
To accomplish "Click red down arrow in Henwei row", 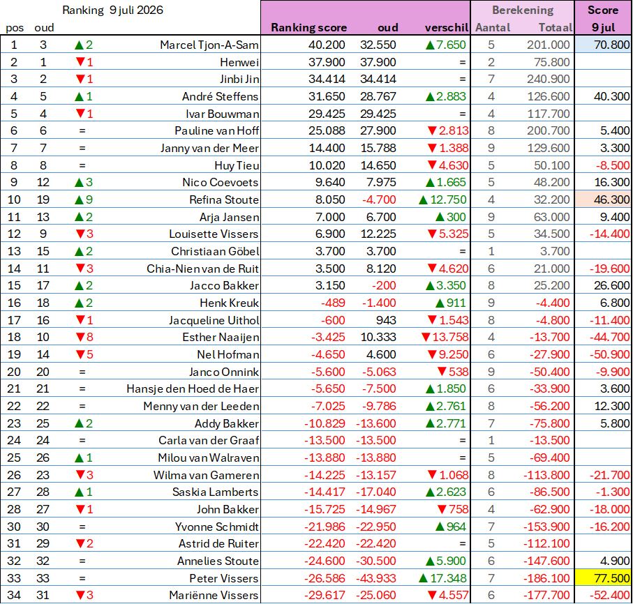I will 81,62.
